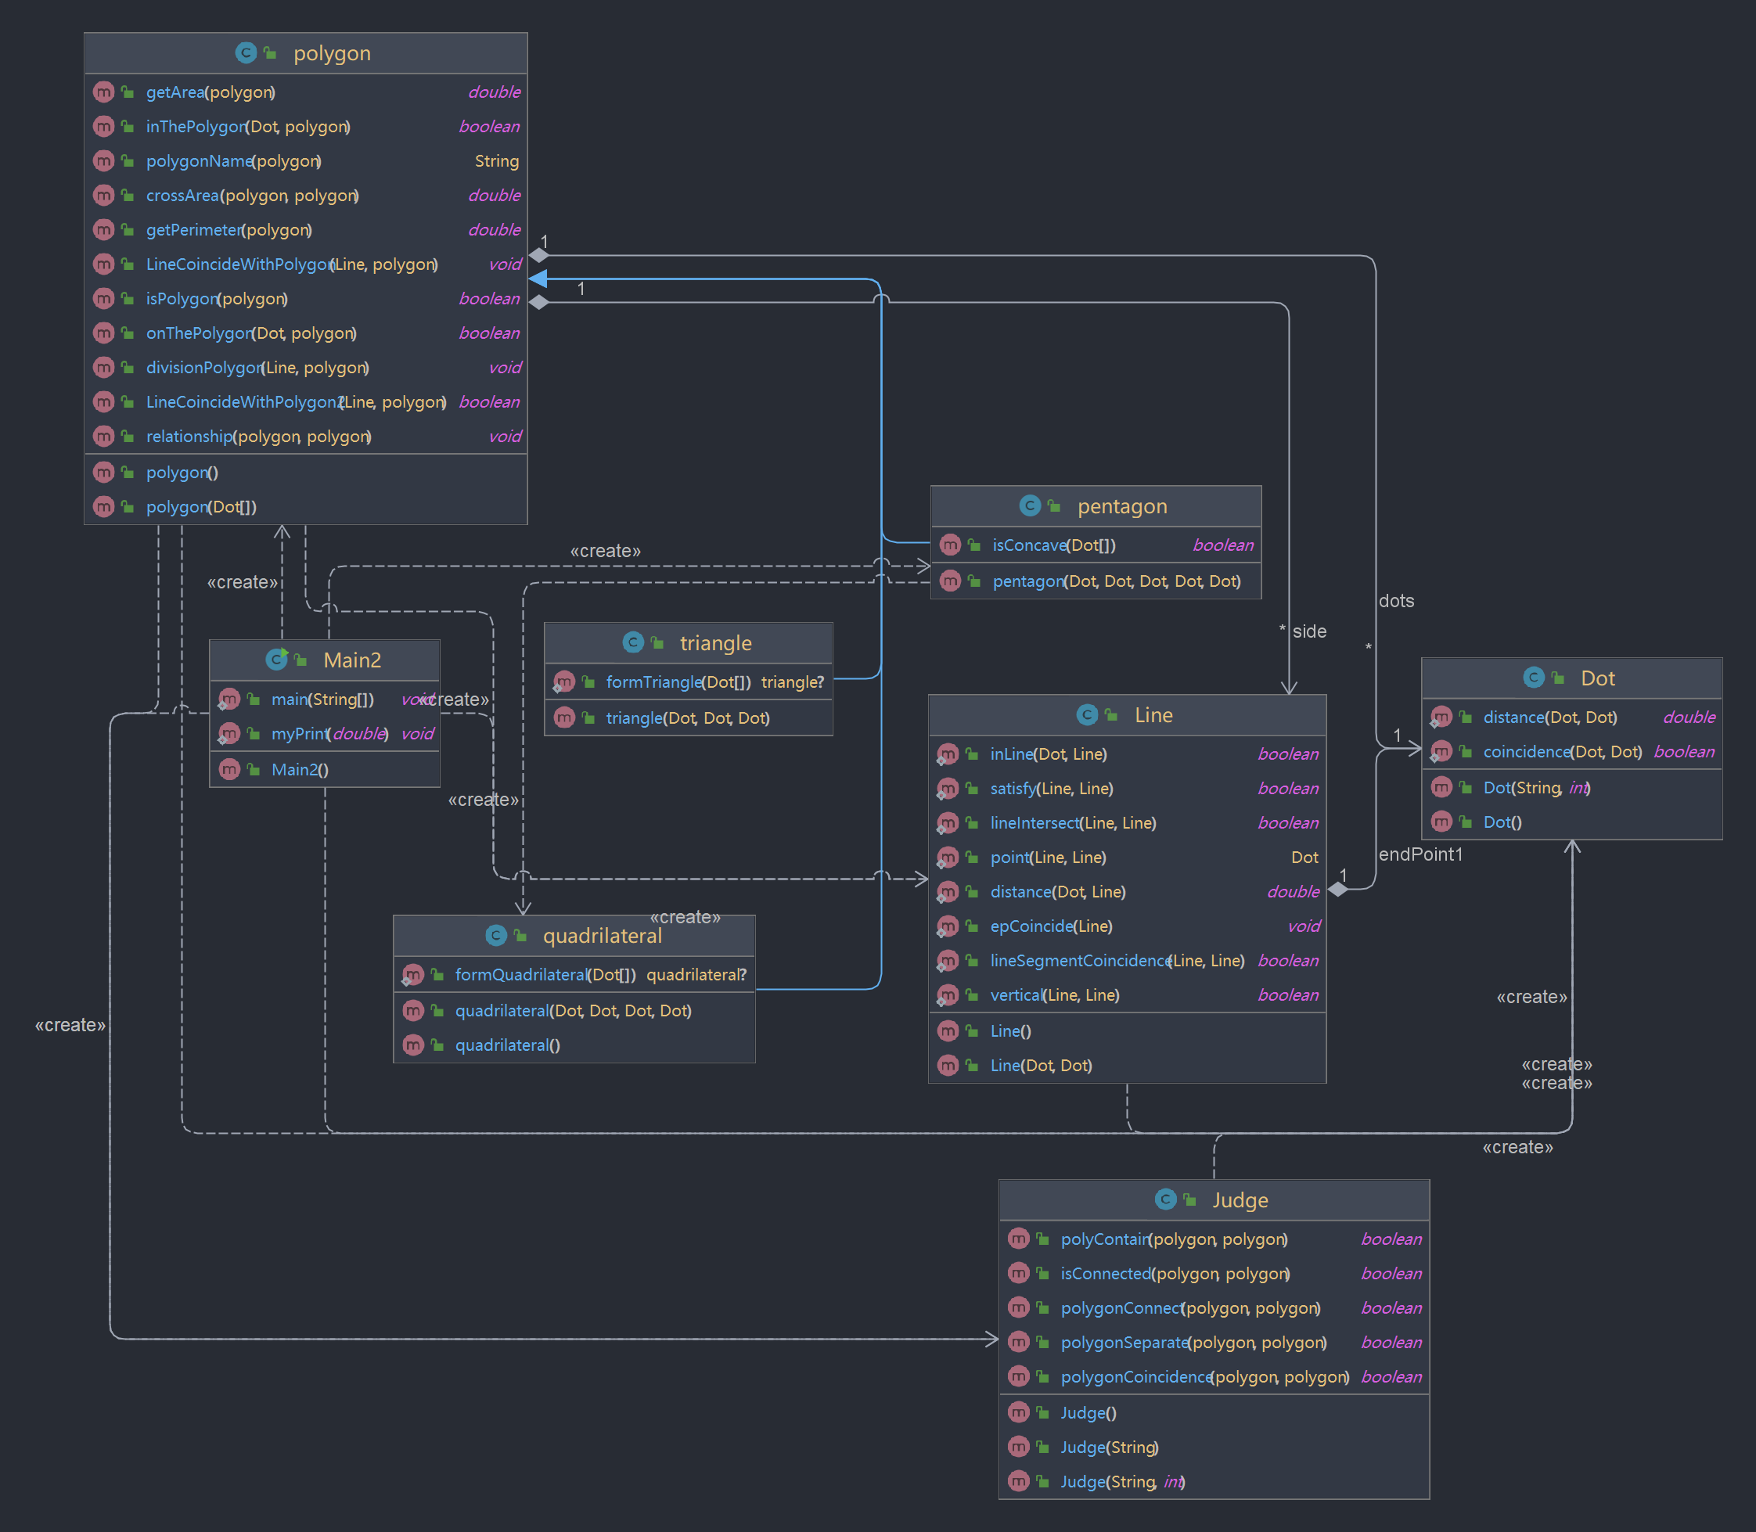Click the endPoint1 association label
This screenshot has height=1532, width=1756.
tap(1420, 854)
